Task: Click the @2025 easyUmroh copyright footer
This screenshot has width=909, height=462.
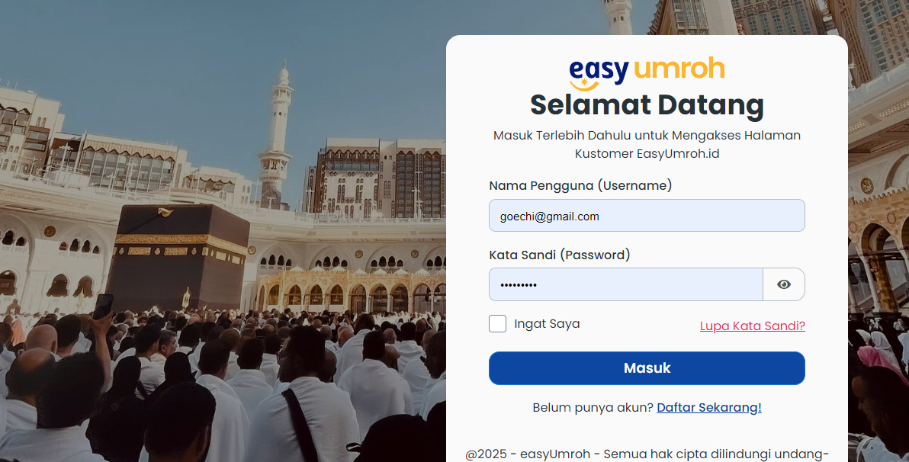Action: click(647, 454)
